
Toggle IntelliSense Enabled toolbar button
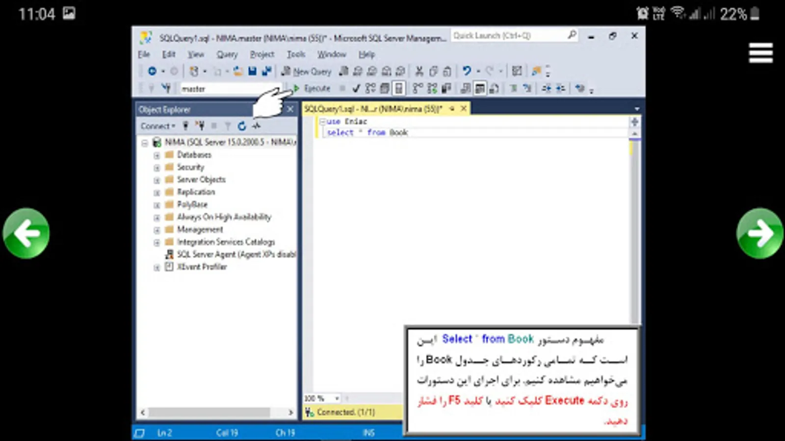(x=399, y=88)
